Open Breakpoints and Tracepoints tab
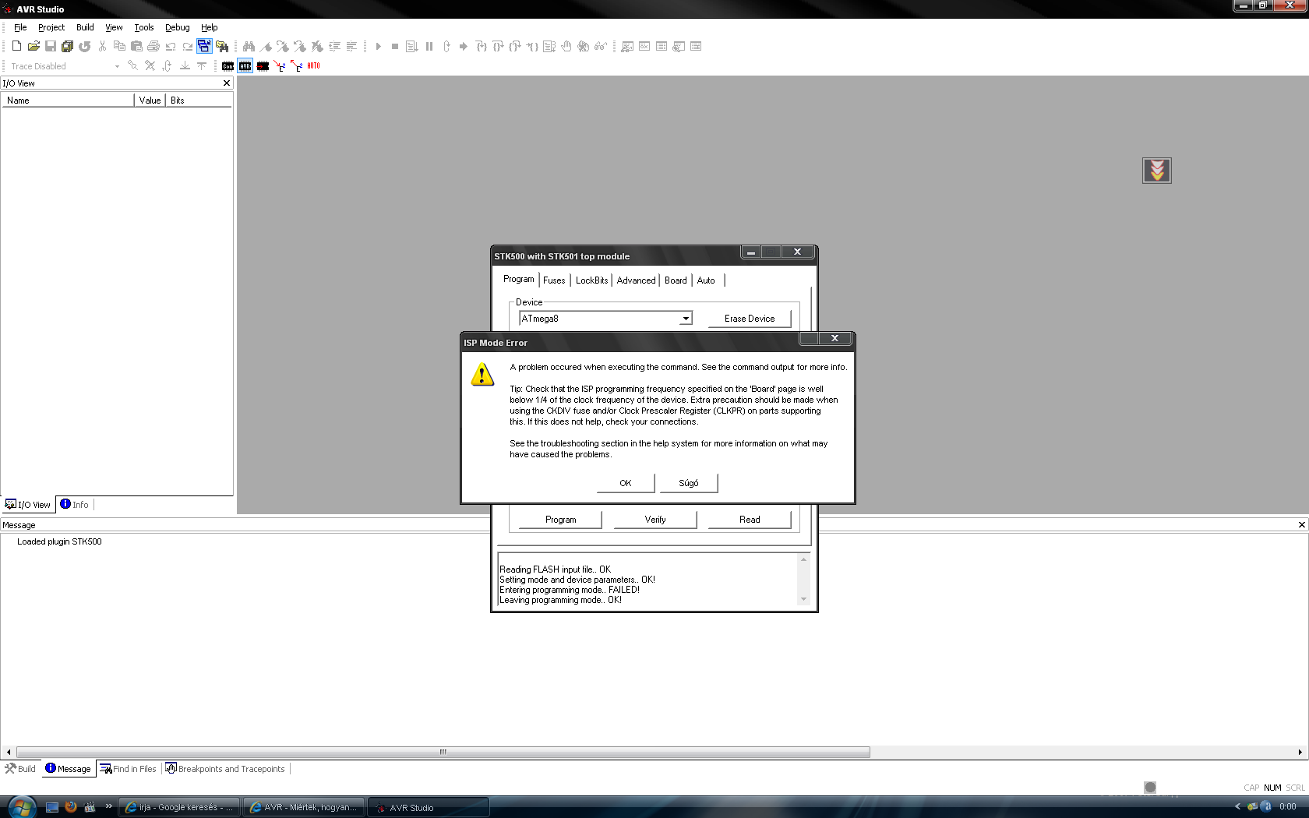This screenshot has height=818, width=1309. [225, 769]
